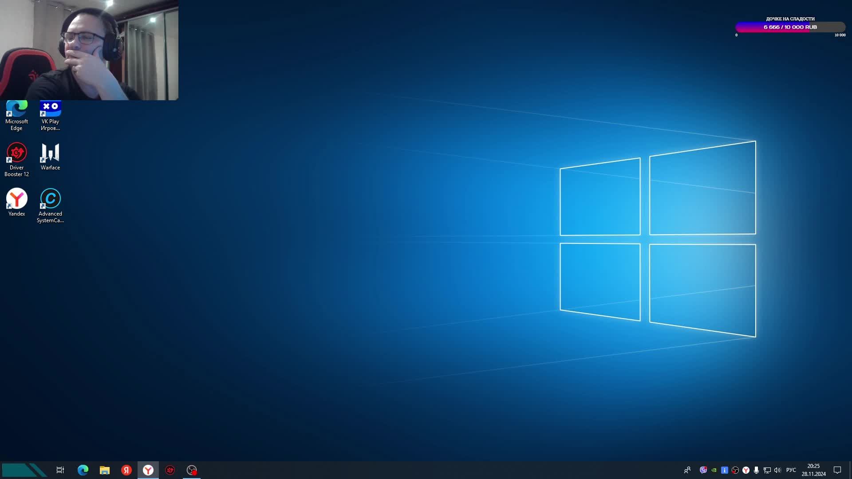Open File Explorer from the taskbar
This screenshot has height=479, width=852.
[105, 470]
